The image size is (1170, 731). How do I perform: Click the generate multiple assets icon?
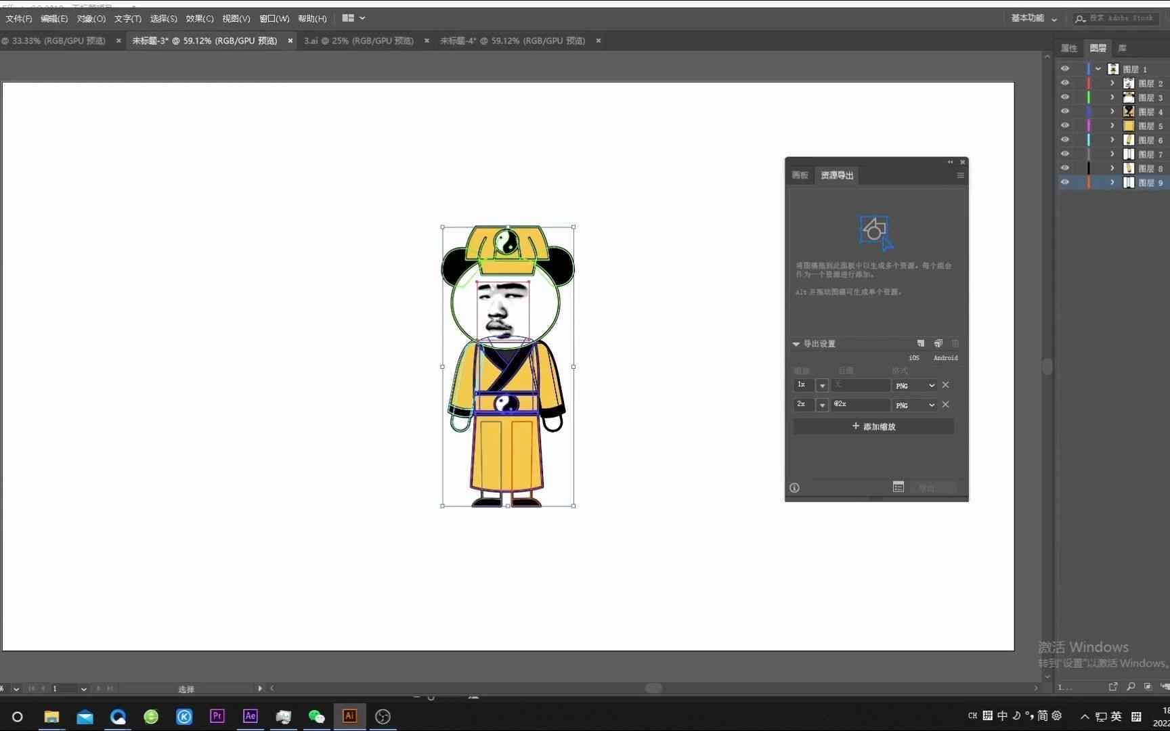pyautogui.click(x=938, y=344)
